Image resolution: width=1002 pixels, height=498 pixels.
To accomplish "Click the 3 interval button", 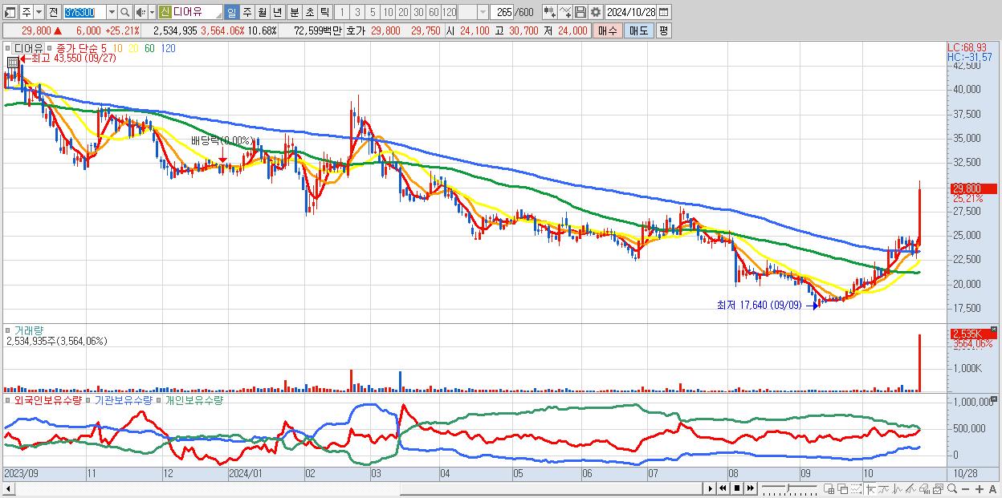I will 357,13.
